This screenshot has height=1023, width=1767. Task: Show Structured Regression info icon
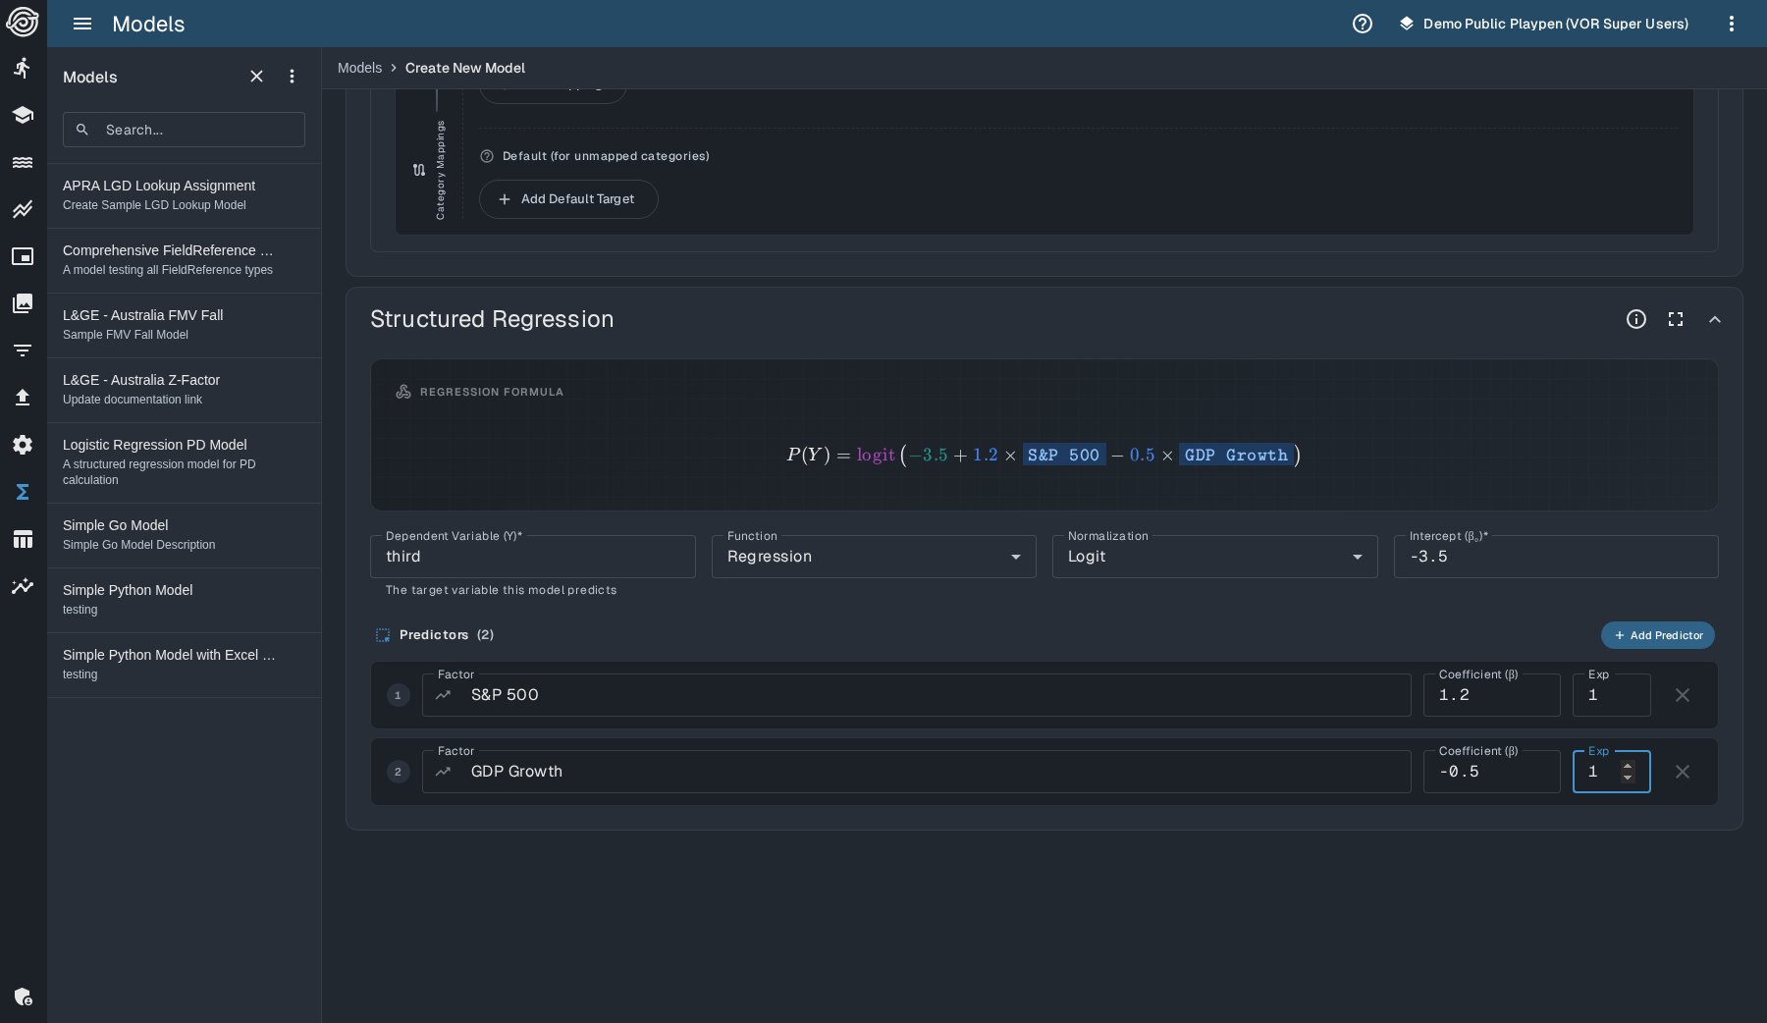[1636, 319]
